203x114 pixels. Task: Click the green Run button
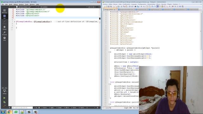point(4,98)
